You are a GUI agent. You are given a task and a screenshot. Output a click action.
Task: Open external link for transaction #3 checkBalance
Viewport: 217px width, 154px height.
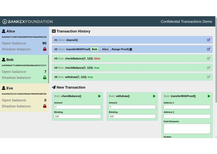coord(209,58)
